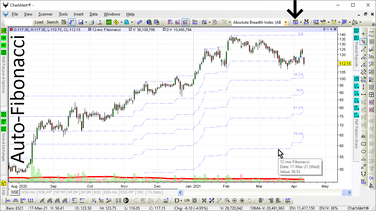Click the MP market profile icon
The width and height of the screenshot is (376, 211).
tap(126, 200)
